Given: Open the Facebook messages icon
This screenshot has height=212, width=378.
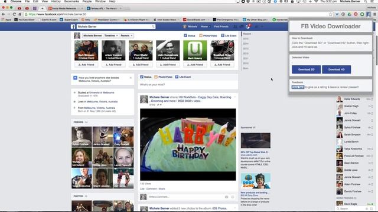Looking at the screenshot, I should 242,26.
